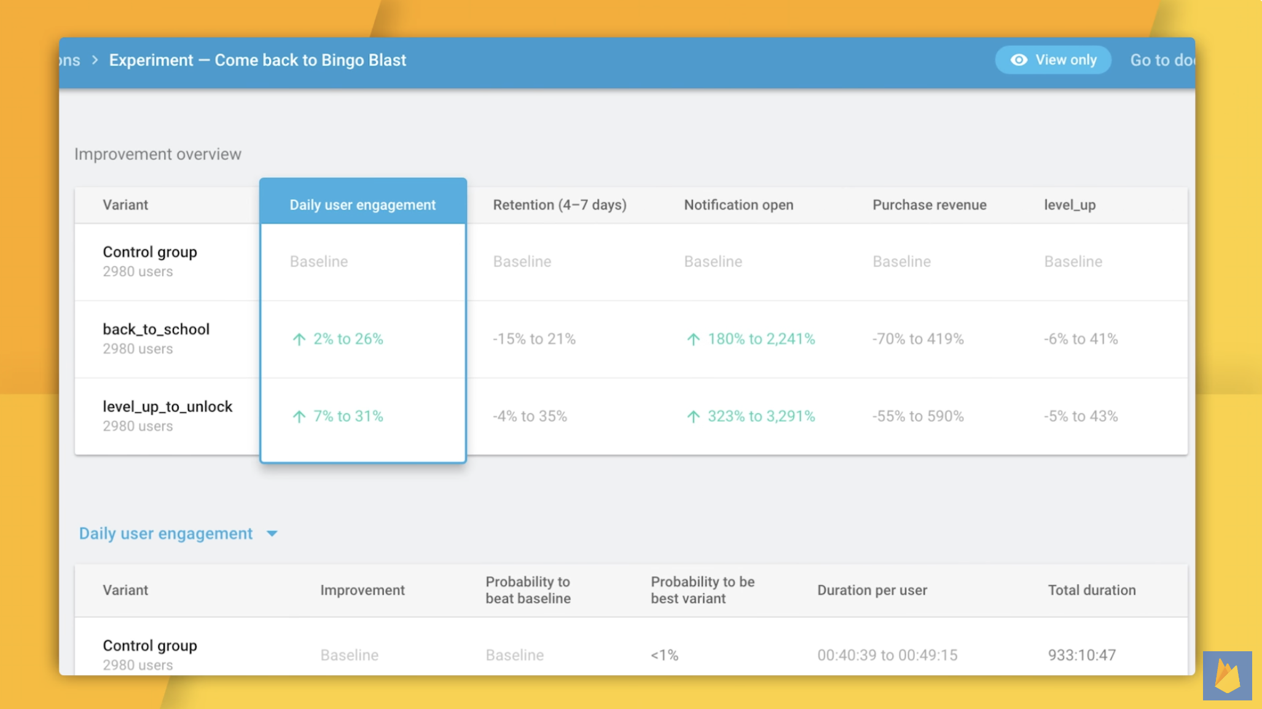Click Baseline in the lower Improvement column
Screen dimensions: 1262x709
pos(350,656)
